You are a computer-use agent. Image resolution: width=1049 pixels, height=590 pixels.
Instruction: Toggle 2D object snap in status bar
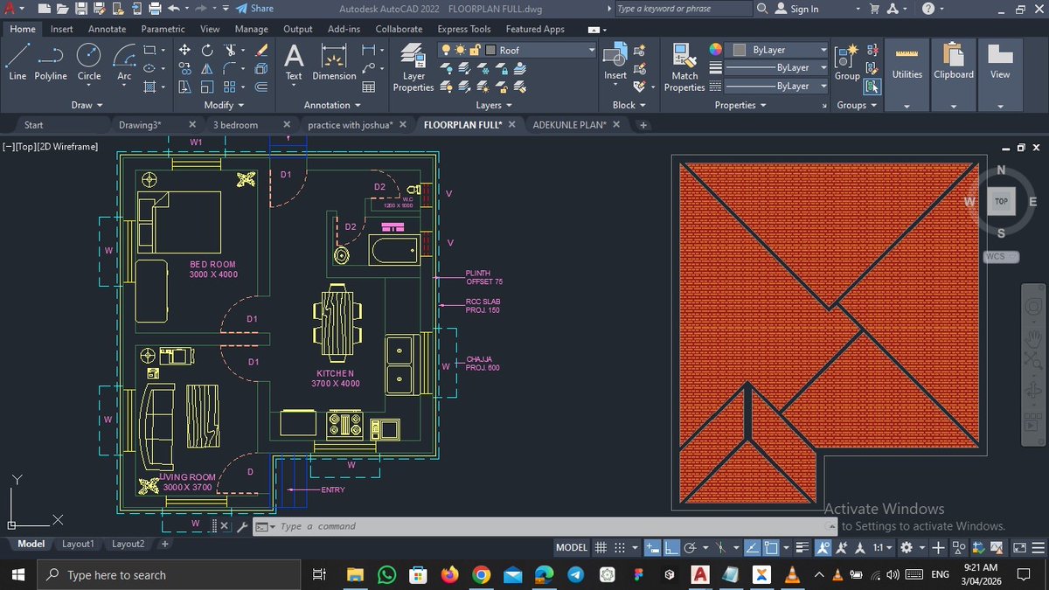tap(770, 547)
